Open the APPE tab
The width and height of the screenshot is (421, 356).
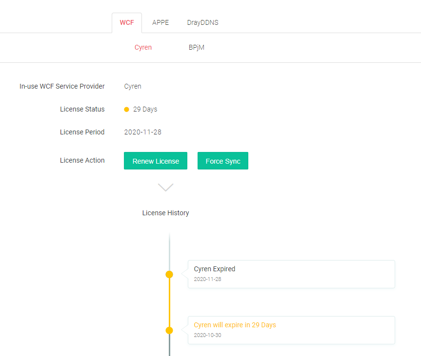(160, 23)
